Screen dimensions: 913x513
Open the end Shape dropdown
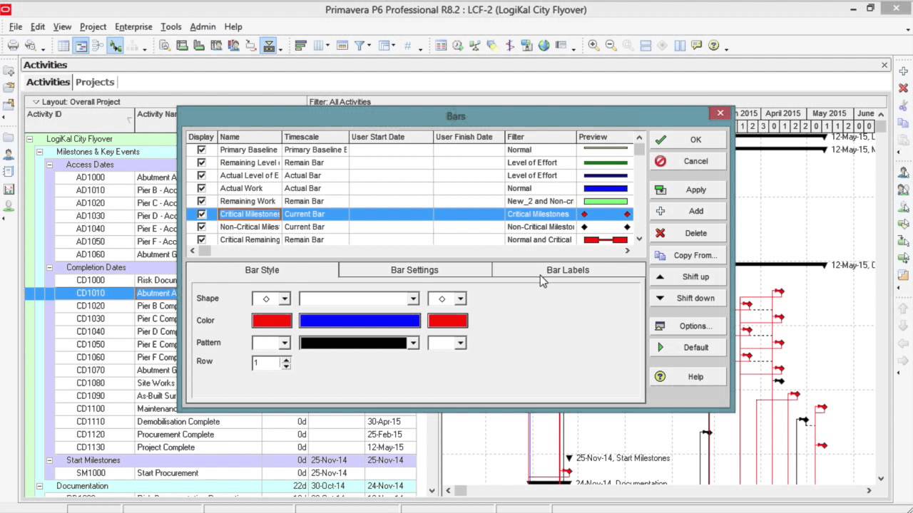tap(460, 299)
